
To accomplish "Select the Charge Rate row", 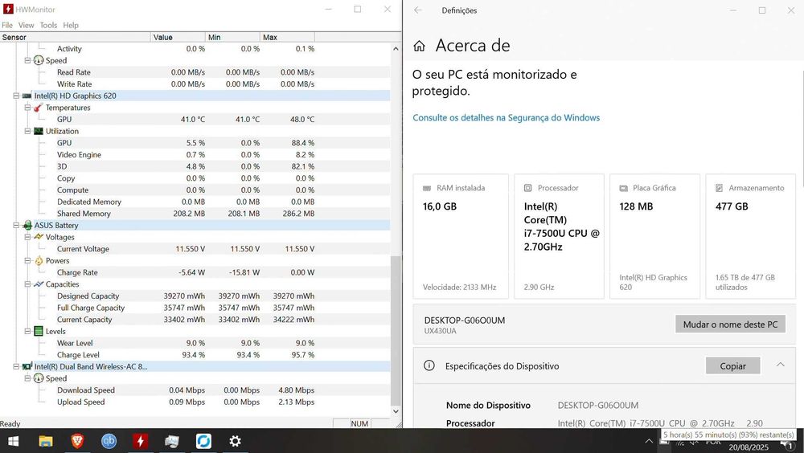I will click(195, 272).
